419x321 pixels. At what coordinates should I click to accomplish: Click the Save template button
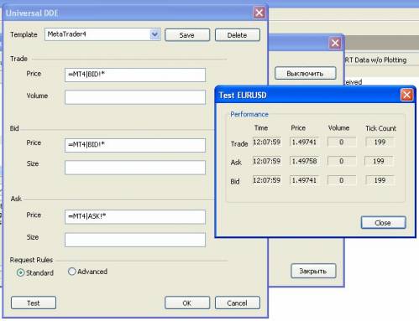(x=187, y=35)
